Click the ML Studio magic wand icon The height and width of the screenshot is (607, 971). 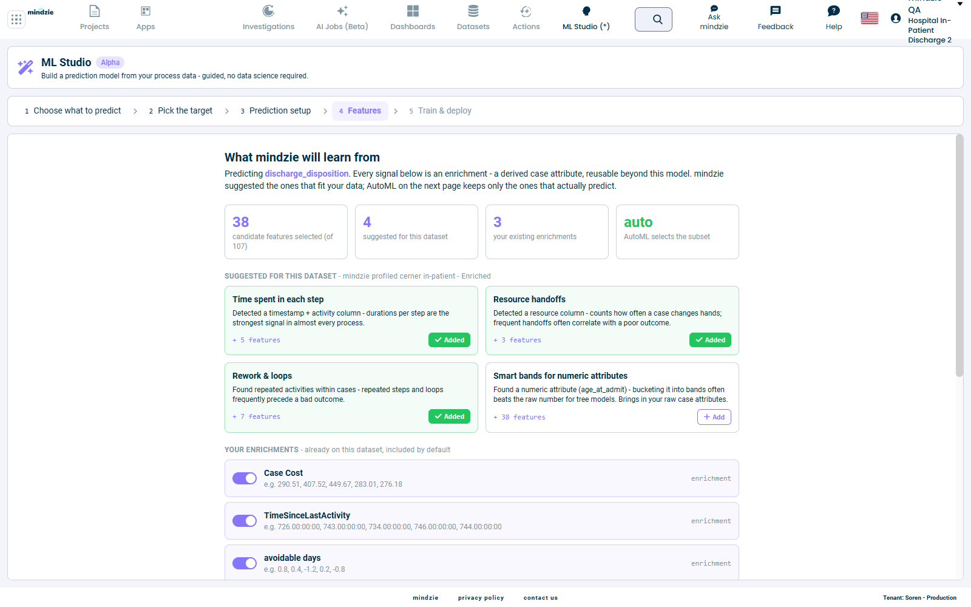[x=25, y=67]
